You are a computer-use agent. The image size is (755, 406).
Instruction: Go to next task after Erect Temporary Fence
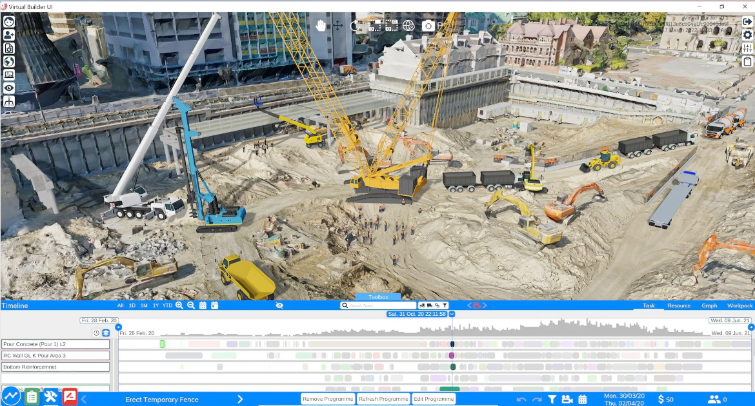(x=240, y=400)
